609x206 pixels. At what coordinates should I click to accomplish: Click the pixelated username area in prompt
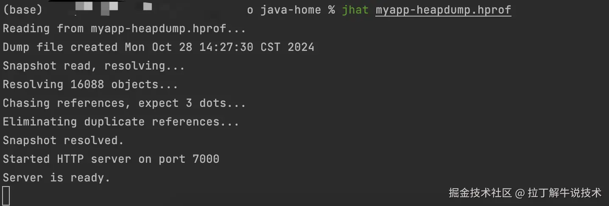tap(111, 8)
